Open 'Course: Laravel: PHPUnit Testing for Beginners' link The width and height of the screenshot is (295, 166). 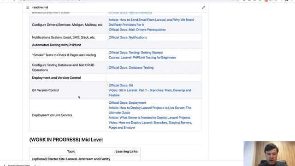coord(142,58)
